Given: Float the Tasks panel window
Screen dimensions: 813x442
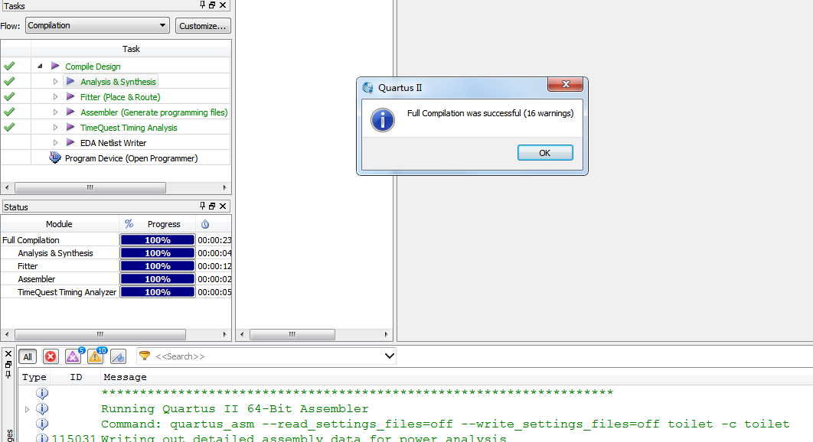Looking at the screenshot, I should pos(212,5).
